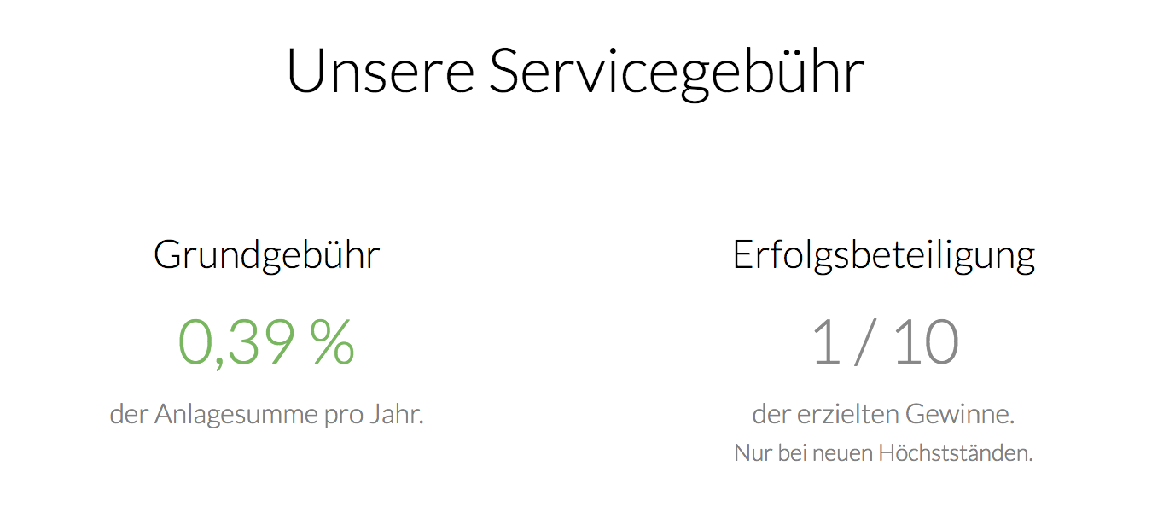The image size is (1175, 507).
Task: Click 'der Anlagesumme pro Jahr.' text
Action: (x=267, y=415)
